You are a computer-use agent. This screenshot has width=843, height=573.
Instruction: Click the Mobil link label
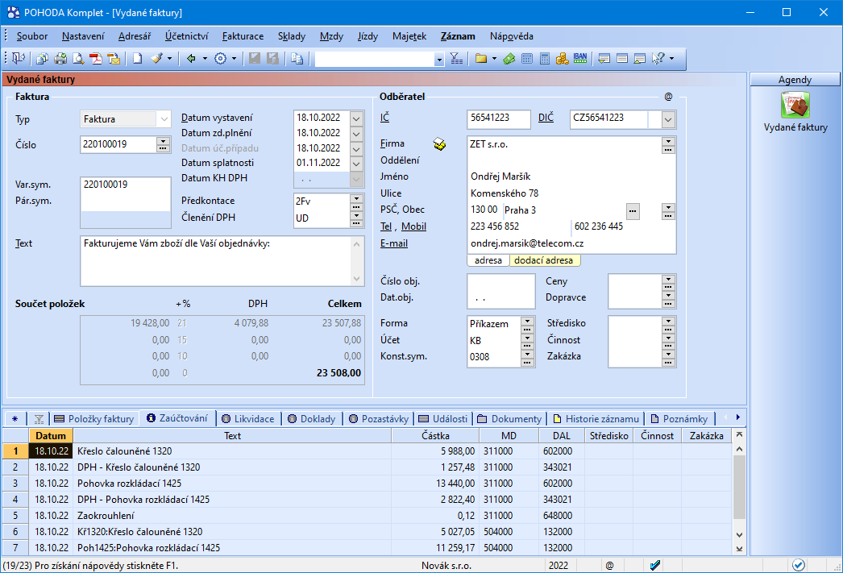pos(414,226)
